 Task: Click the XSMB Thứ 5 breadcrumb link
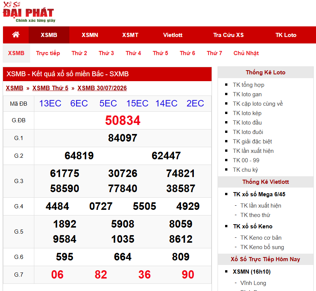(51, 88)
